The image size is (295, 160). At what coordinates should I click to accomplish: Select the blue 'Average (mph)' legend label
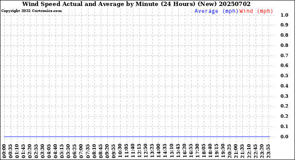click(216, 11)
